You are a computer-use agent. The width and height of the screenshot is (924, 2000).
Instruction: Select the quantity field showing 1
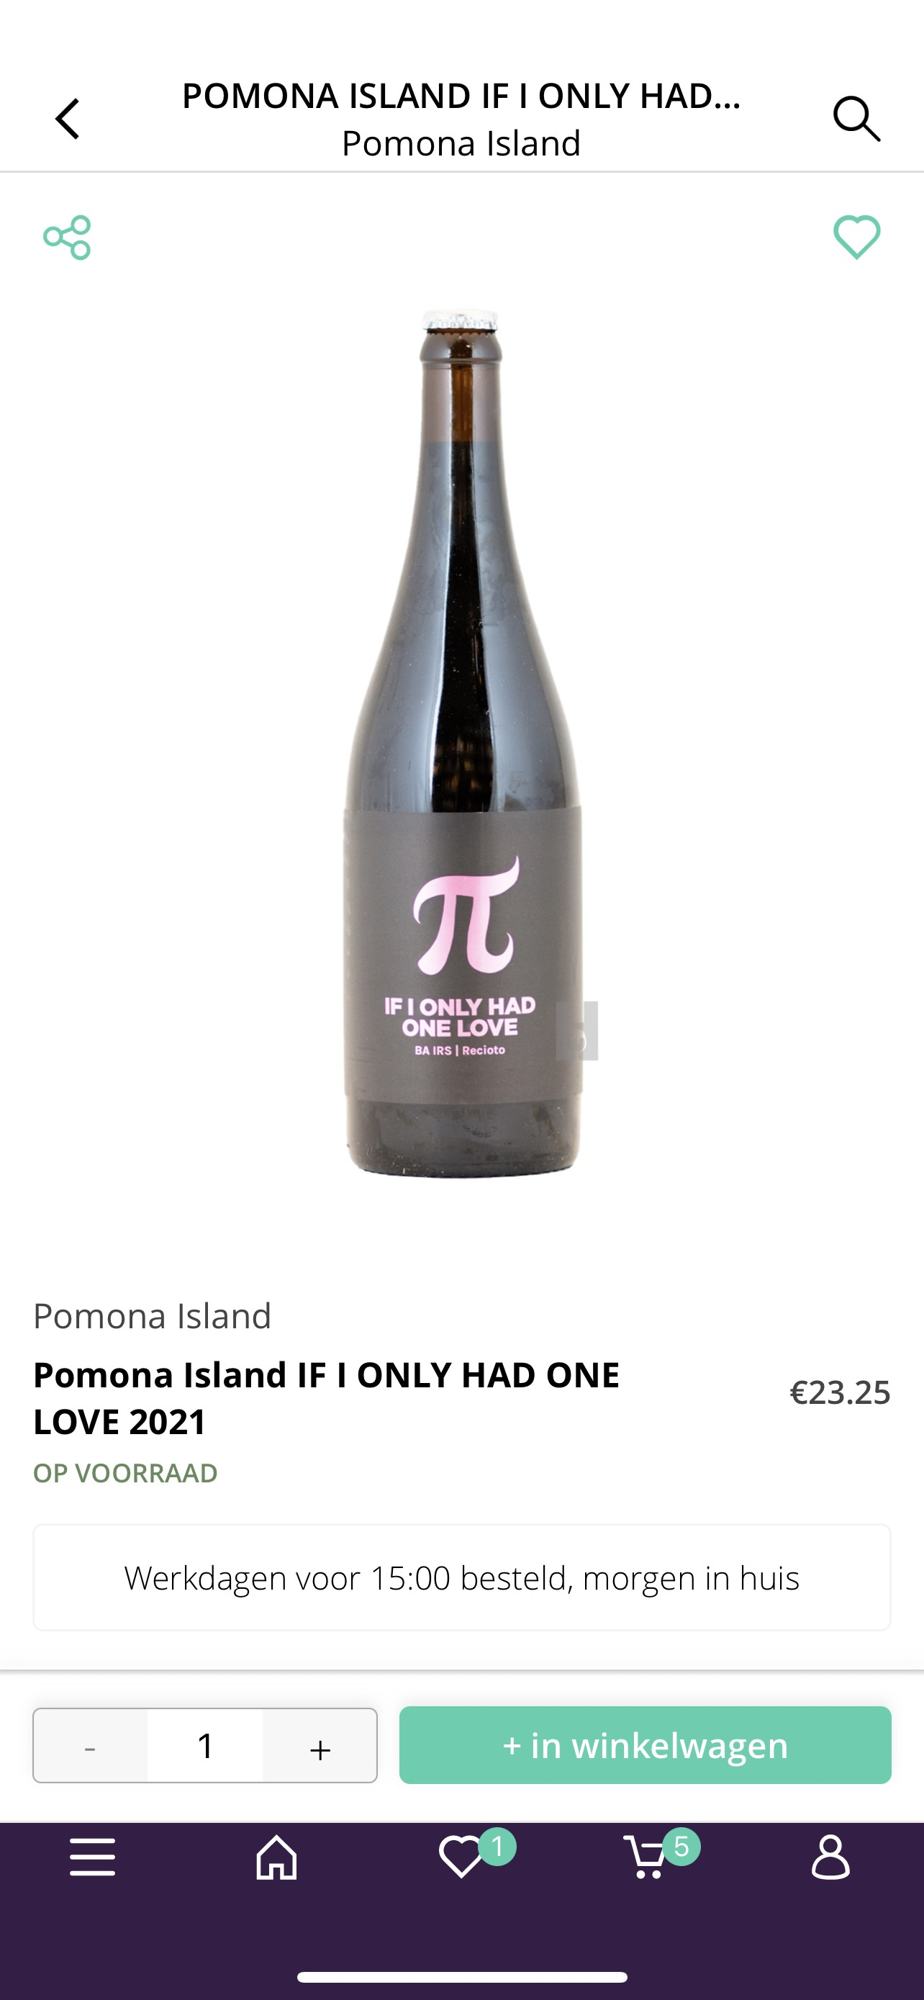click(x=205, y=1745)
